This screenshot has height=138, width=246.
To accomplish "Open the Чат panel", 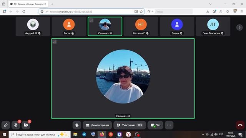I will point(155,125).
